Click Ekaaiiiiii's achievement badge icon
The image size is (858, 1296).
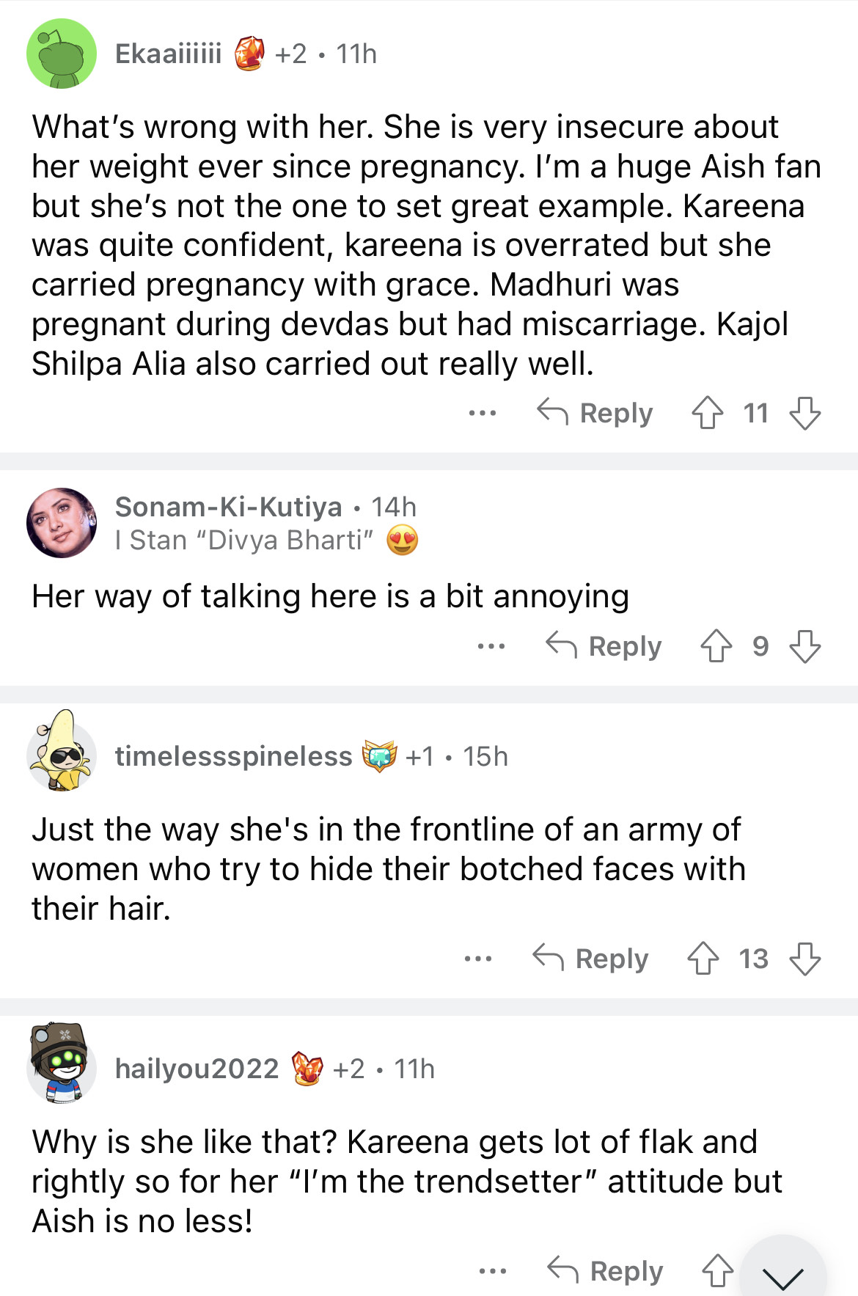[x=249, y=54]
